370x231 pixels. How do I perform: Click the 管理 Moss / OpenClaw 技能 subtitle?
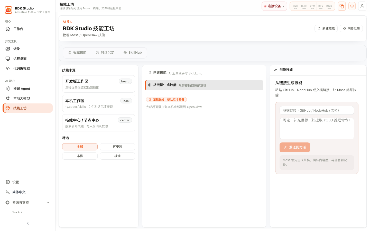pos(84,35)
